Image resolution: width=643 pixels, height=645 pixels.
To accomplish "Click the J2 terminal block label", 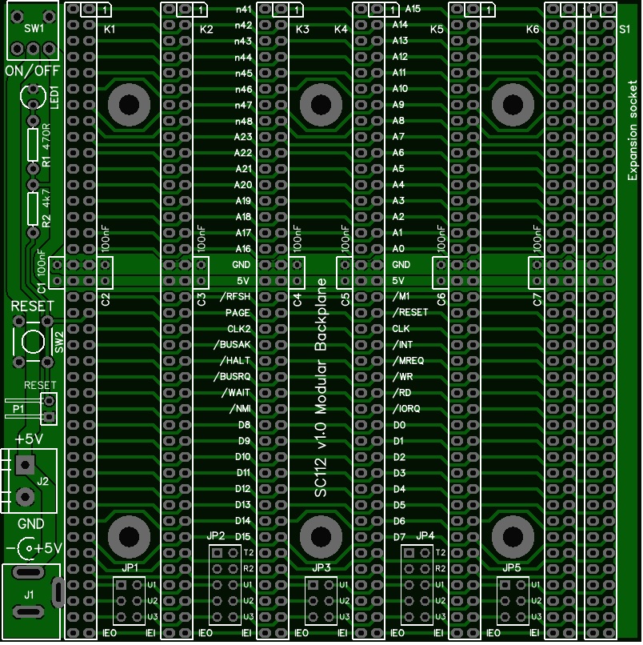I will point(42,480).
